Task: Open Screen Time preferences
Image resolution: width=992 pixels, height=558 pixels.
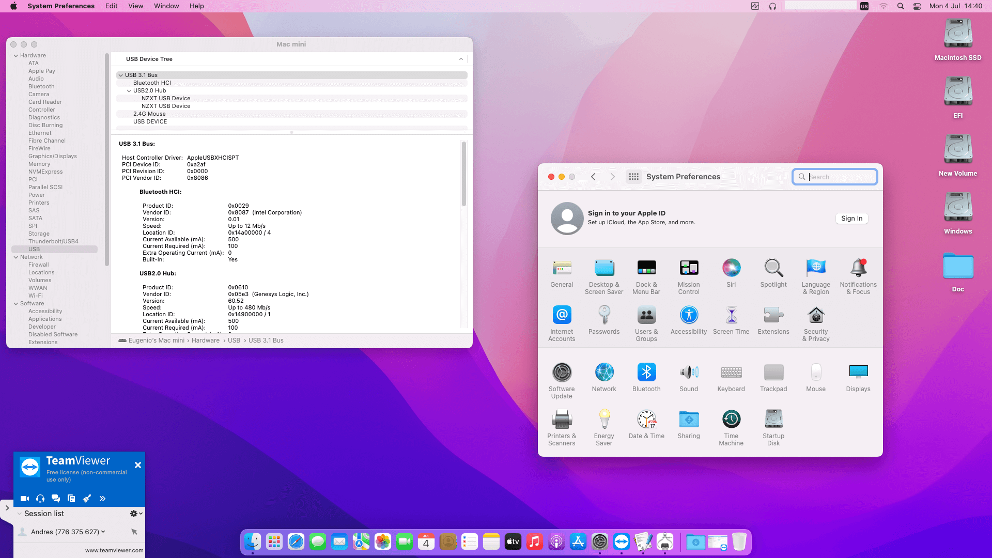Action: (x=731, y=320)
